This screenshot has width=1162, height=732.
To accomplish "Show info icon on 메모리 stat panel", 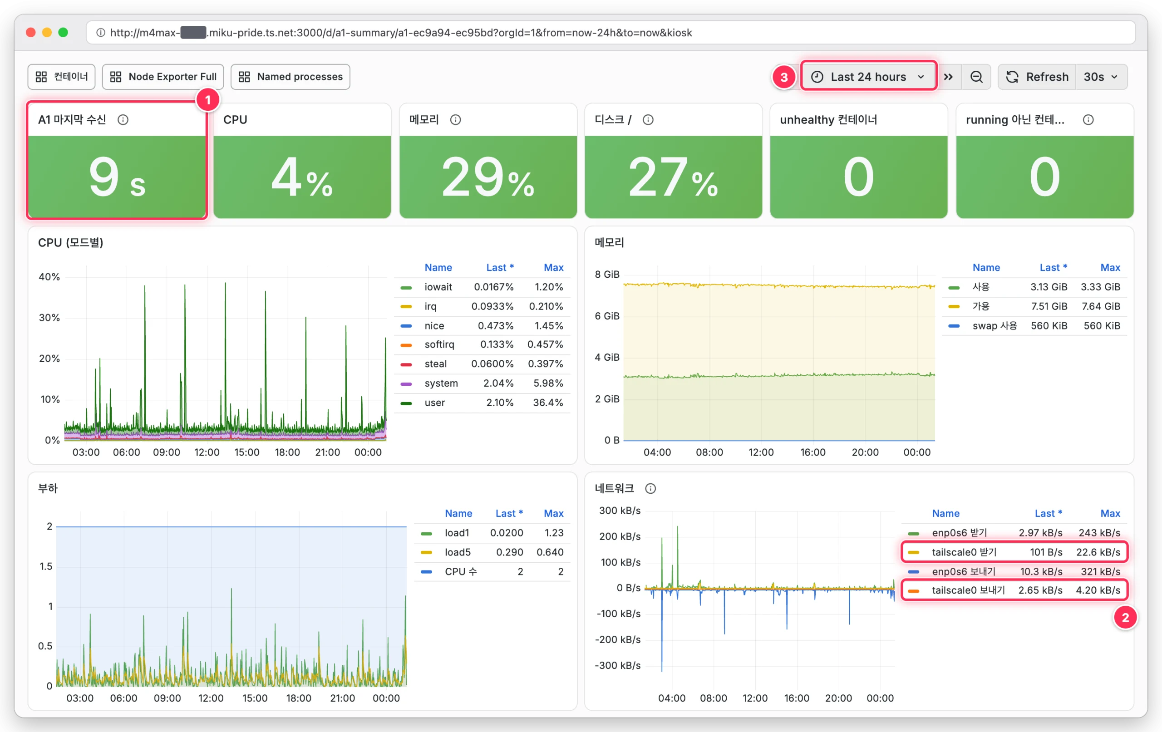I will tap(456, 120).
